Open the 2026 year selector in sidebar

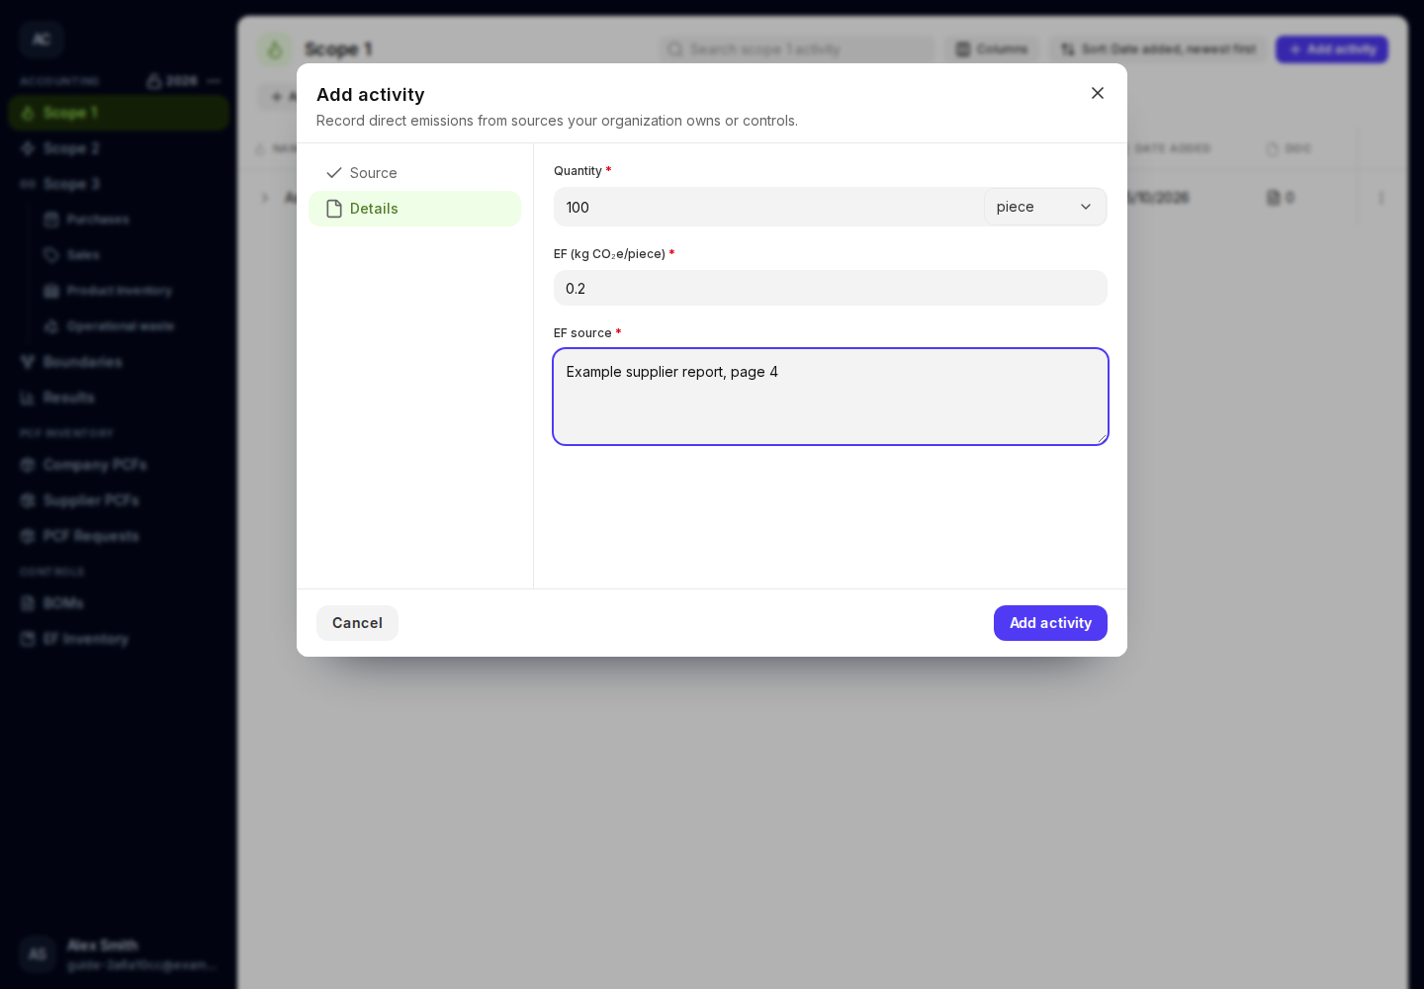click(172, 81)
